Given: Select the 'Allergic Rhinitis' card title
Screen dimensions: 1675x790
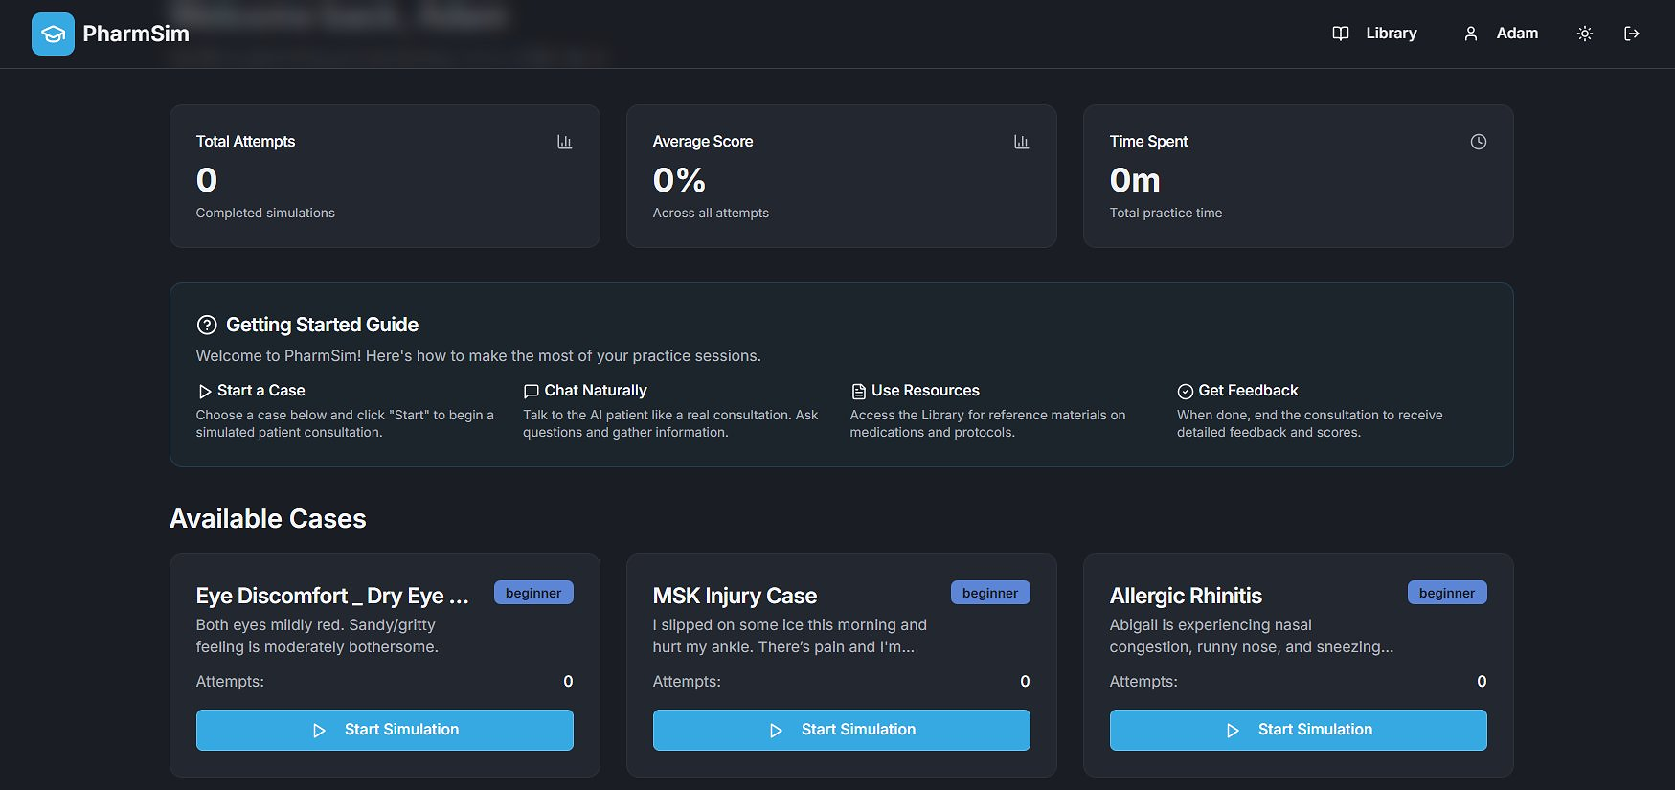Looking at the screenshot, I should click(x=1186, y=596).
